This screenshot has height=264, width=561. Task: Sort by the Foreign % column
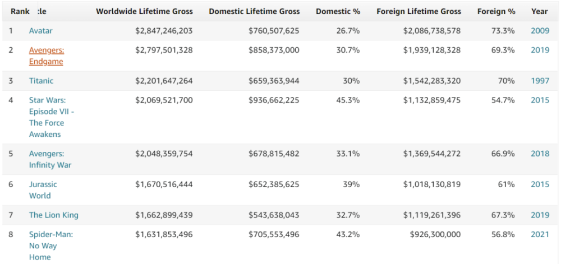[x=496, y=11]
